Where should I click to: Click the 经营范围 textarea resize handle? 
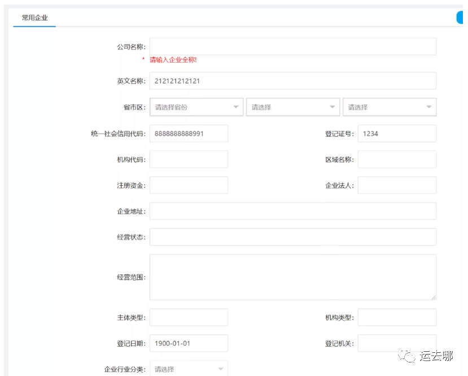point(433,297)
